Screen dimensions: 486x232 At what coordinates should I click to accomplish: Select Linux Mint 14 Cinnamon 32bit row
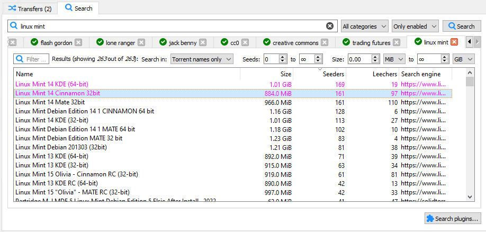[x=233, y=93]
